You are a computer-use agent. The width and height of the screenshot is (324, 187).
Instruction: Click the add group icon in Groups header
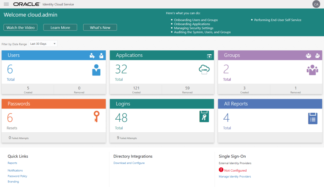(308, 56)
